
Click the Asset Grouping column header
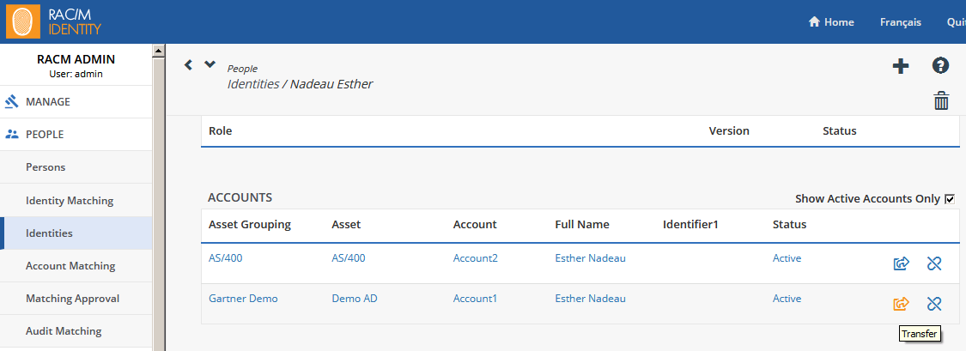250,225
